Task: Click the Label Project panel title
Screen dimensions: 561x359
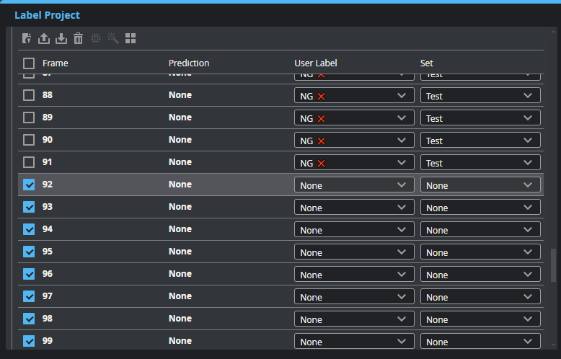Action: 48,15
